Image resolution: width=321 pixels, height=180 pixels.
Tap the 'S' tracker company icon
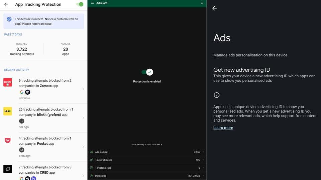click(21, 121)
